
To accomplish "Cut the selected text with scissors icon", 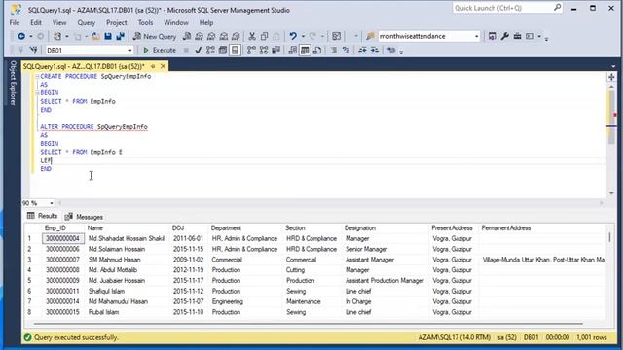I will [252, 36].
